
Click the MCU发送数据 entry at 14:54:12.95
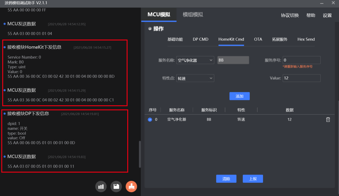22,24
